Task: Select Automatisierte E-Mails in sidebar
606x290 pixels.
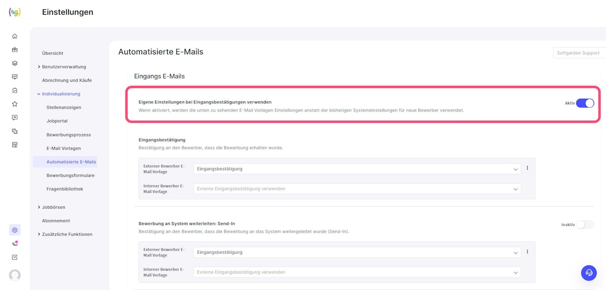Action: pos(65,162)
